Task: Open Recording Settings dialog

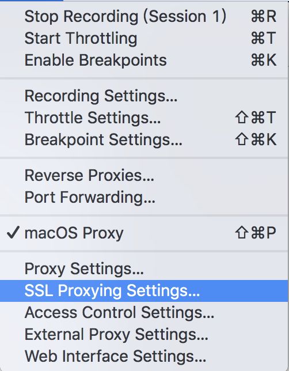Action: point(144,96)
